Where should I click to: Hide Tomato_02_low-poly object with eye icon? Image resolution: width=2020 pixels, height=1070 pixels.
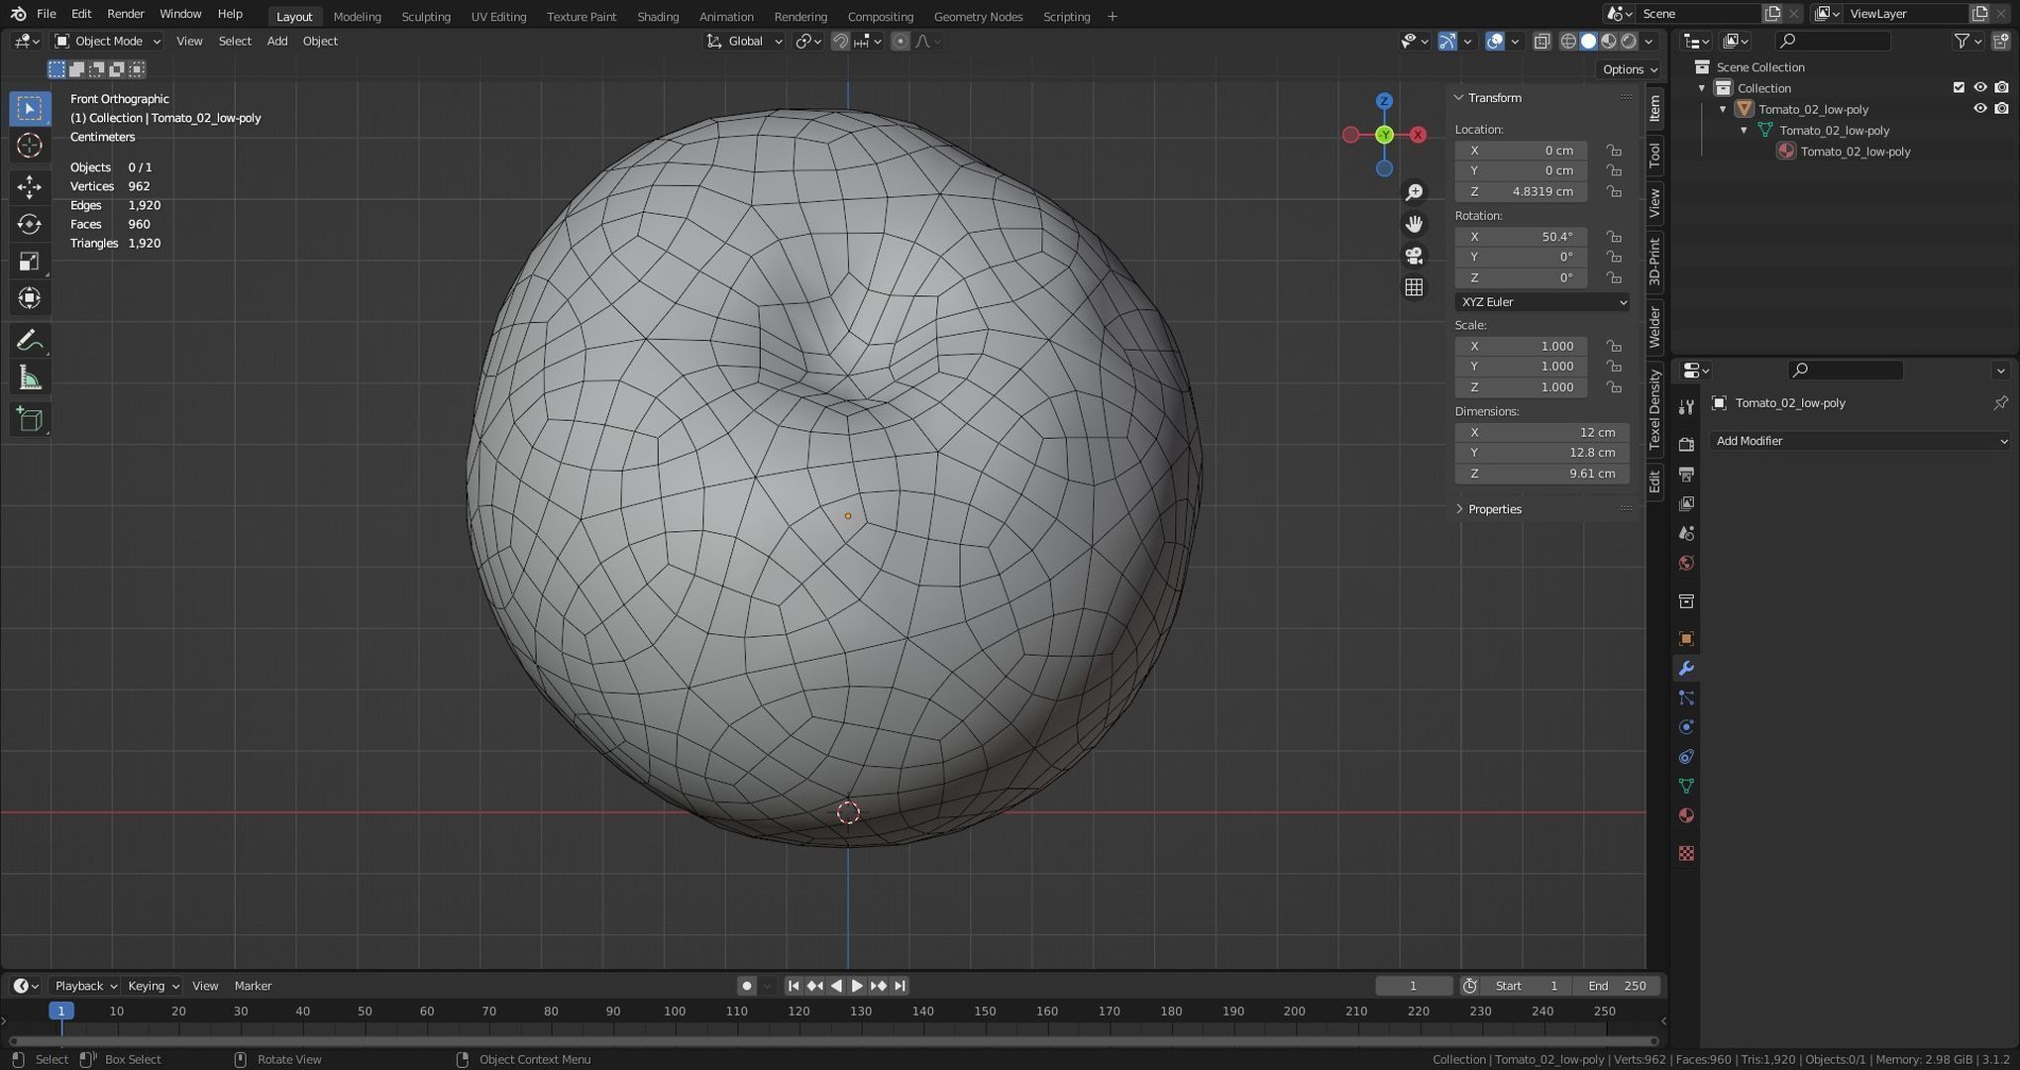1980,109
